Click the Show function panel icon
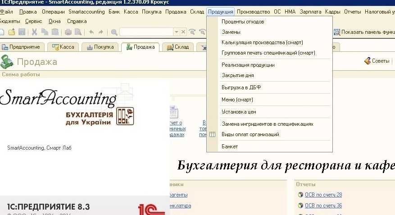395x215 pixels. click(x=337, y=32)
